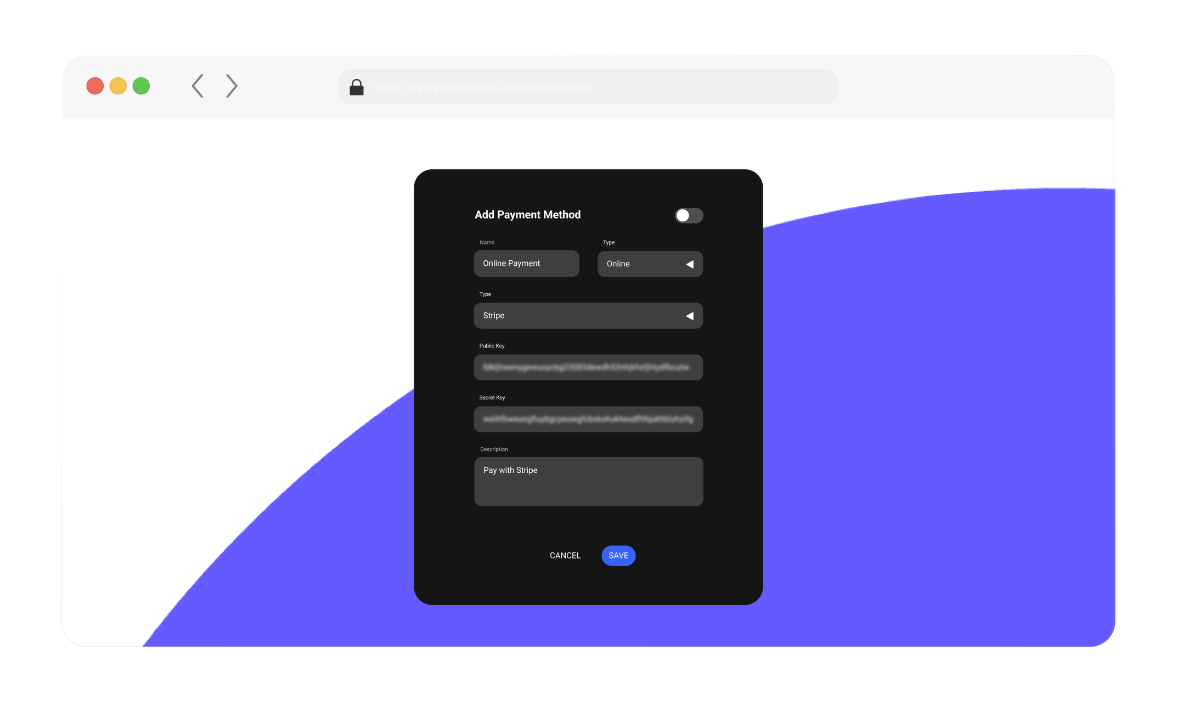Click the CANCEL button
Screen dimensions: 1177x702
click(x=565, y=555)
